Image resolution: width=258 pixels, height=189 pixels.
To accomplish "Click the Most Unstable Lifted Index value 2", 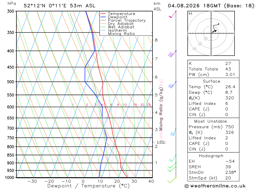I will coord(227,138).
